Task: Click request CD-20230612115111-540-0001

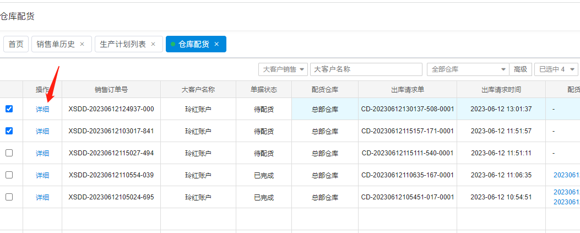Action: [x=408, y=153]
